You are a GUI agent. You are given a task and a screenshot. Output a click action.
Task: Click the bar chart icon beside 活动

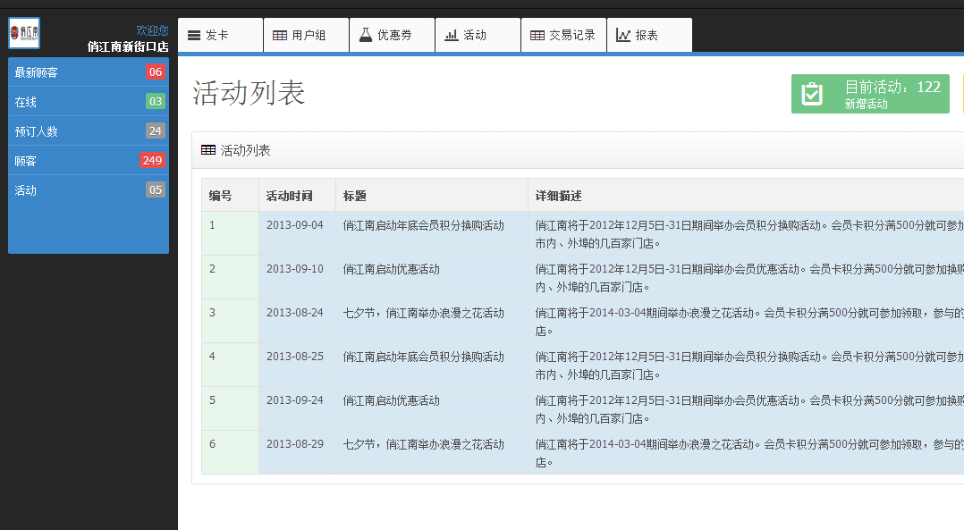click(x=452, y=36)
